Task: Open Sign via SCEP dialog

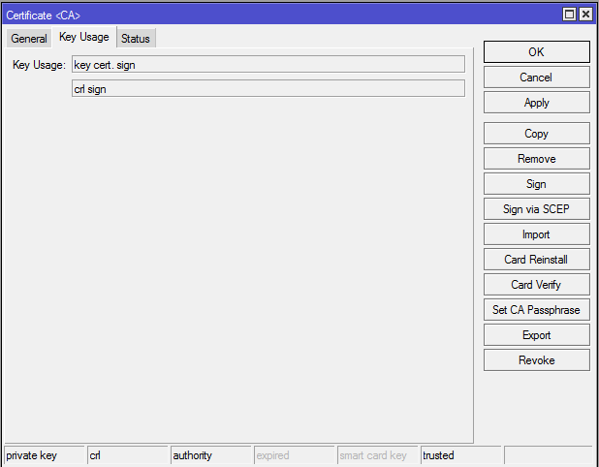Action: click(536, 209)
